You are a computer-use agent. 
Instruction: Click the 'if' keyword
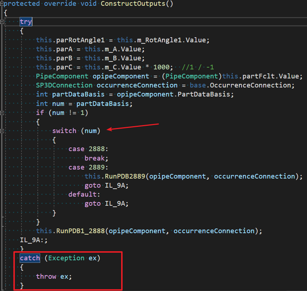(40, 113)
